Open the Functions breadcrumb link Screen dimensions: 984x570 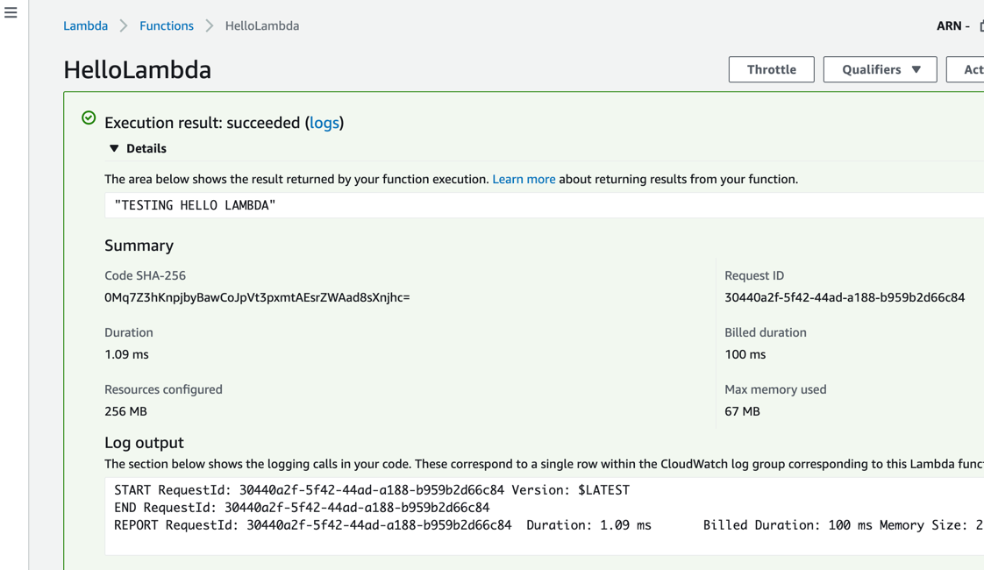coord(167,25)
